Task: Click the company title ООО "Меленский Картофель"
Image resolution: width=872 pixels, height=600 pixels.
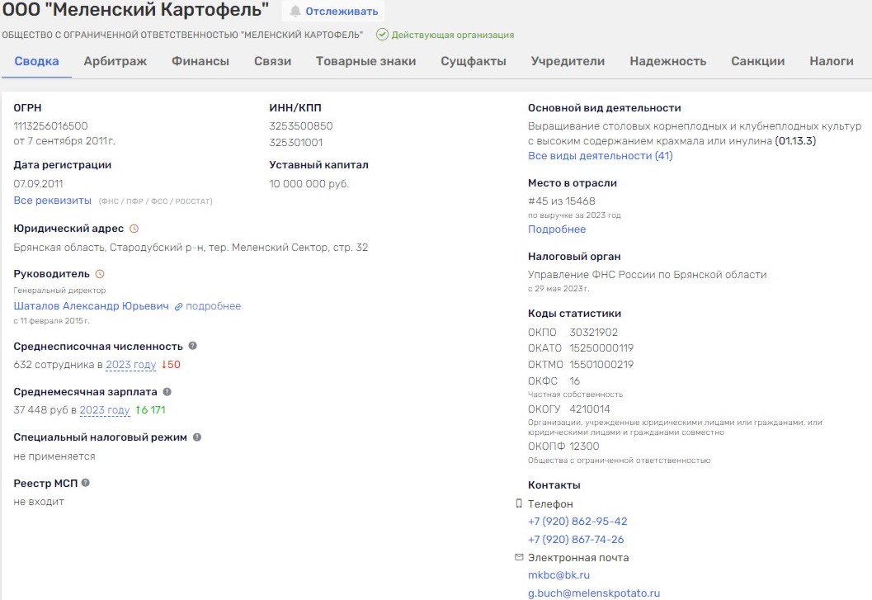Action: click(x=135, y=9)
